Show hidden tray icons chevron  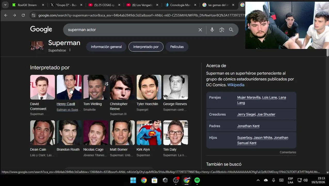click(x=258, y=180)
